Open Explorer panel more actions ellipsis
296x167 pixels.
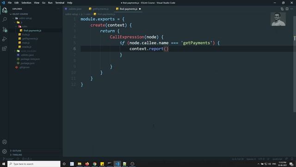pos(58,9)
